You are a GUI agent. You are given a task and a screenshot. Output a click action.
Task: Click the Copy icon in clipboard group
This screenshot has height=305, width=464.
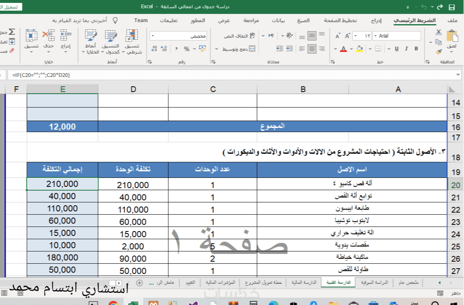(439, 42)
